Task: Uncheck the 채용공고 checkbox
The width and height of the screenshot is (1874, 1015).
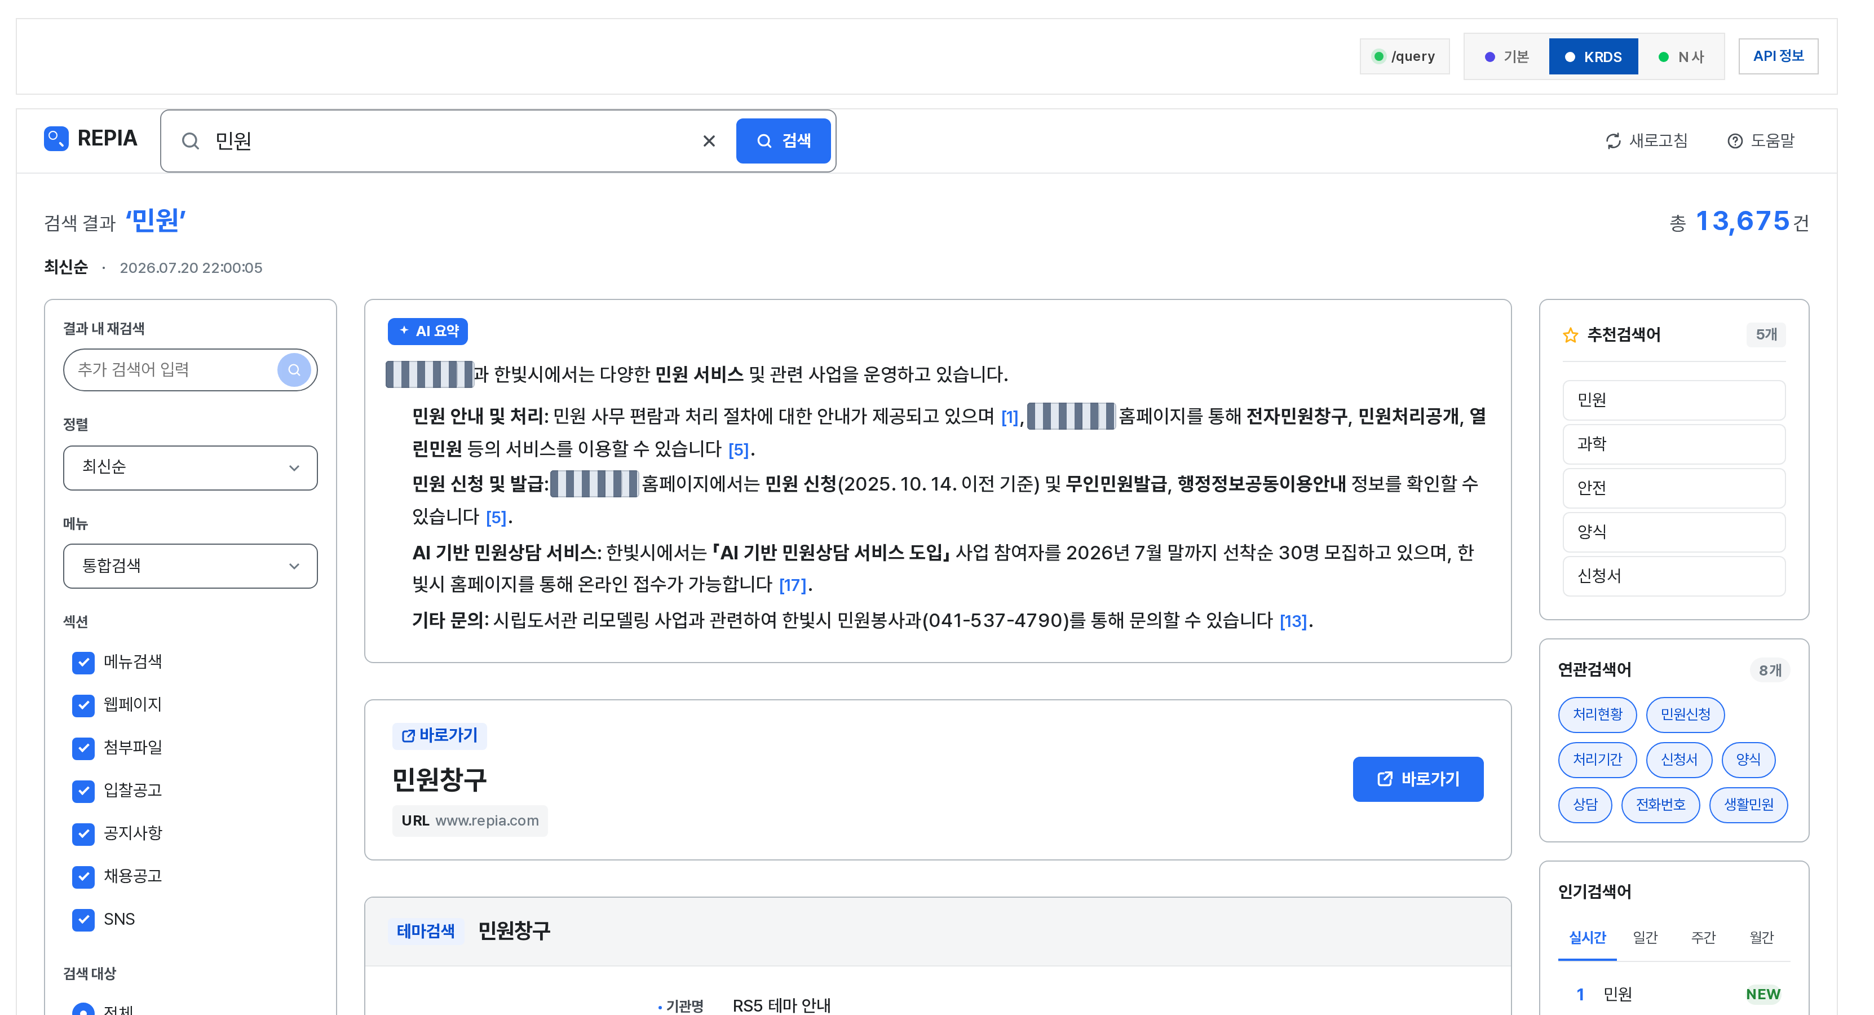Action: (x=83, y=877)
